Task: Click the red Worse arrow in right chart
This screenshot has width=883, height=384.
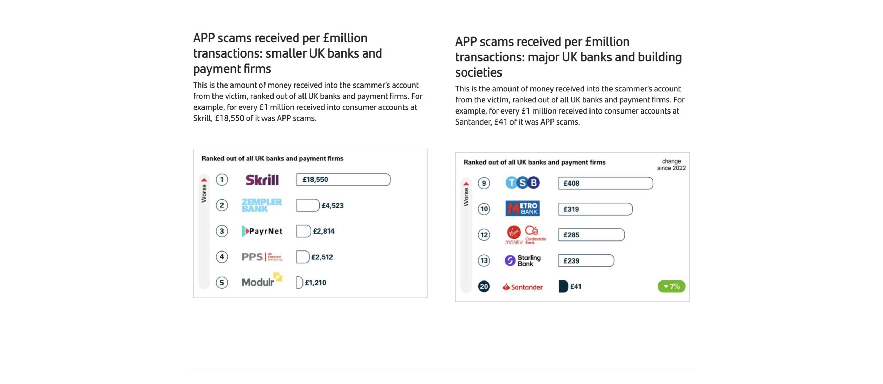Action: [466, 184]
